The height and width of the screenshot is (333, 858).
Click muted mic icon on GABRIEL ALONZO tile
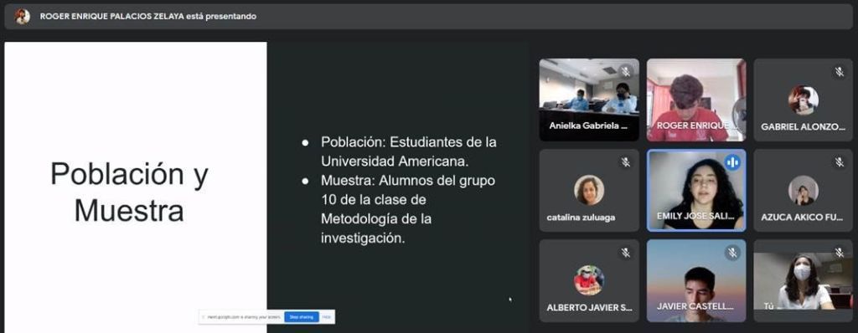[840, 72]
